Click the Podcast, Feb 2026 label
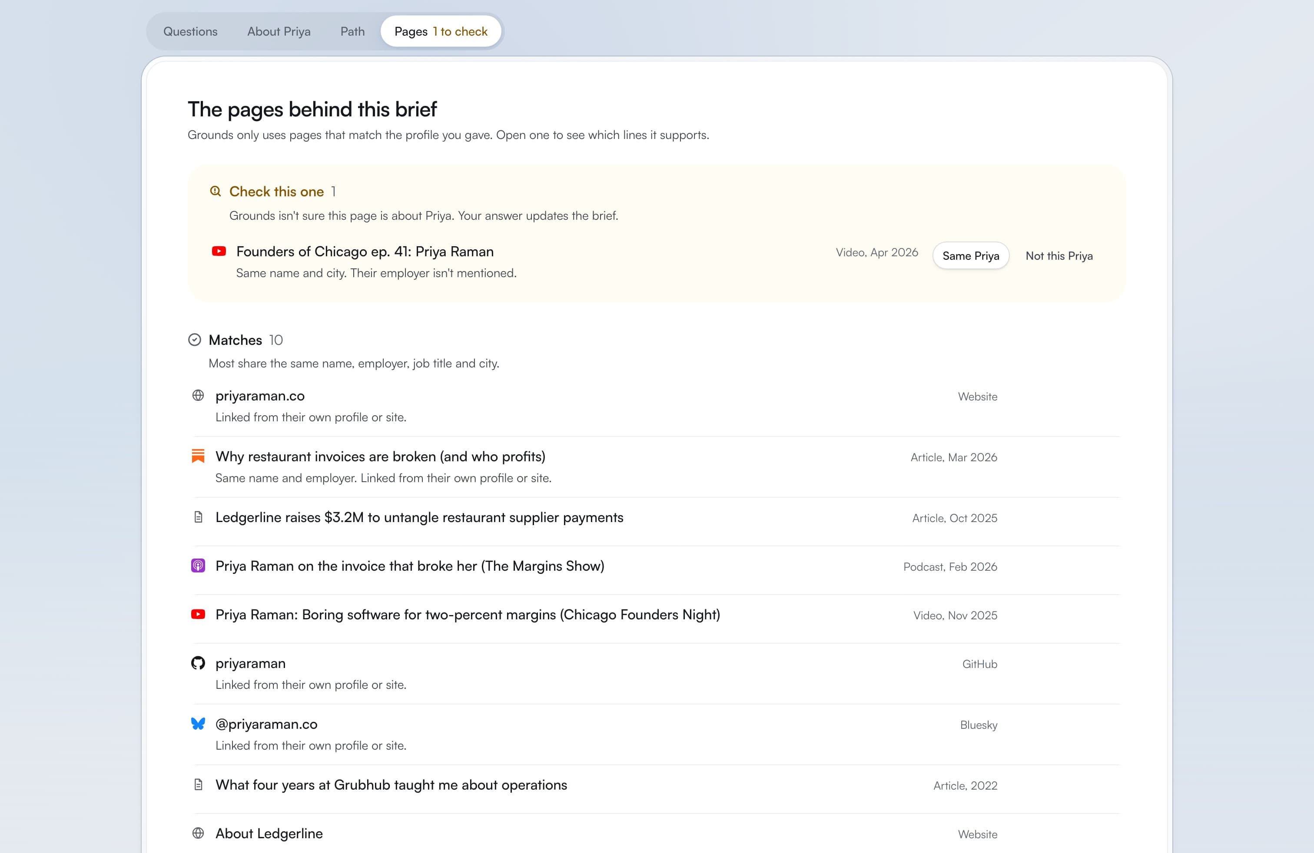The image size is (1314, 853). (x=950, y=567)
